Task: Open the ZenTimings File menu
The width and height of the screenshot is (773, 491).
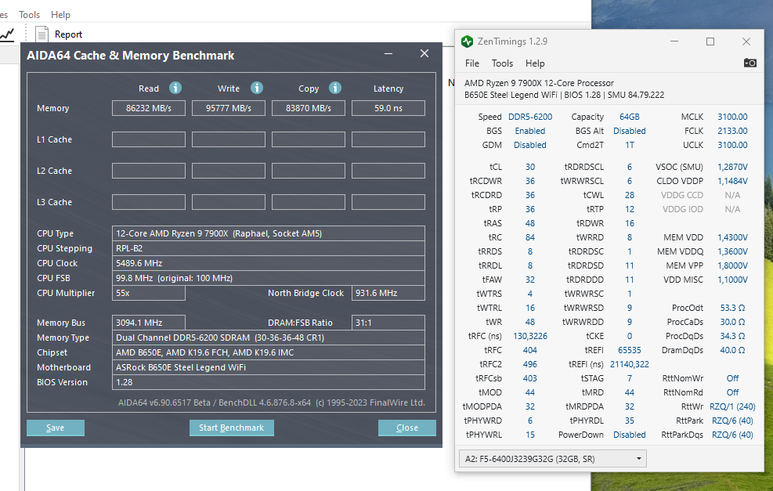Action: click(471, 63)
